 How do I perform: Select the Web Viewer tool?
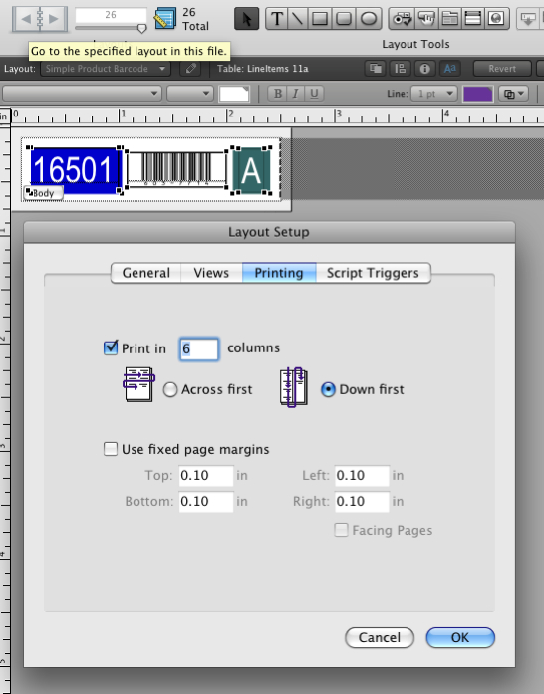point(496,19)
